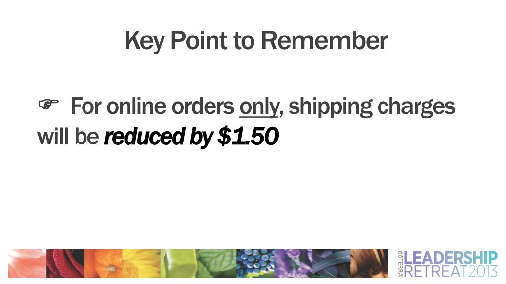Select the yellow flower thumbnail
Image resolution: width=506 pixels, height=284 pixels.
(141, 263)
